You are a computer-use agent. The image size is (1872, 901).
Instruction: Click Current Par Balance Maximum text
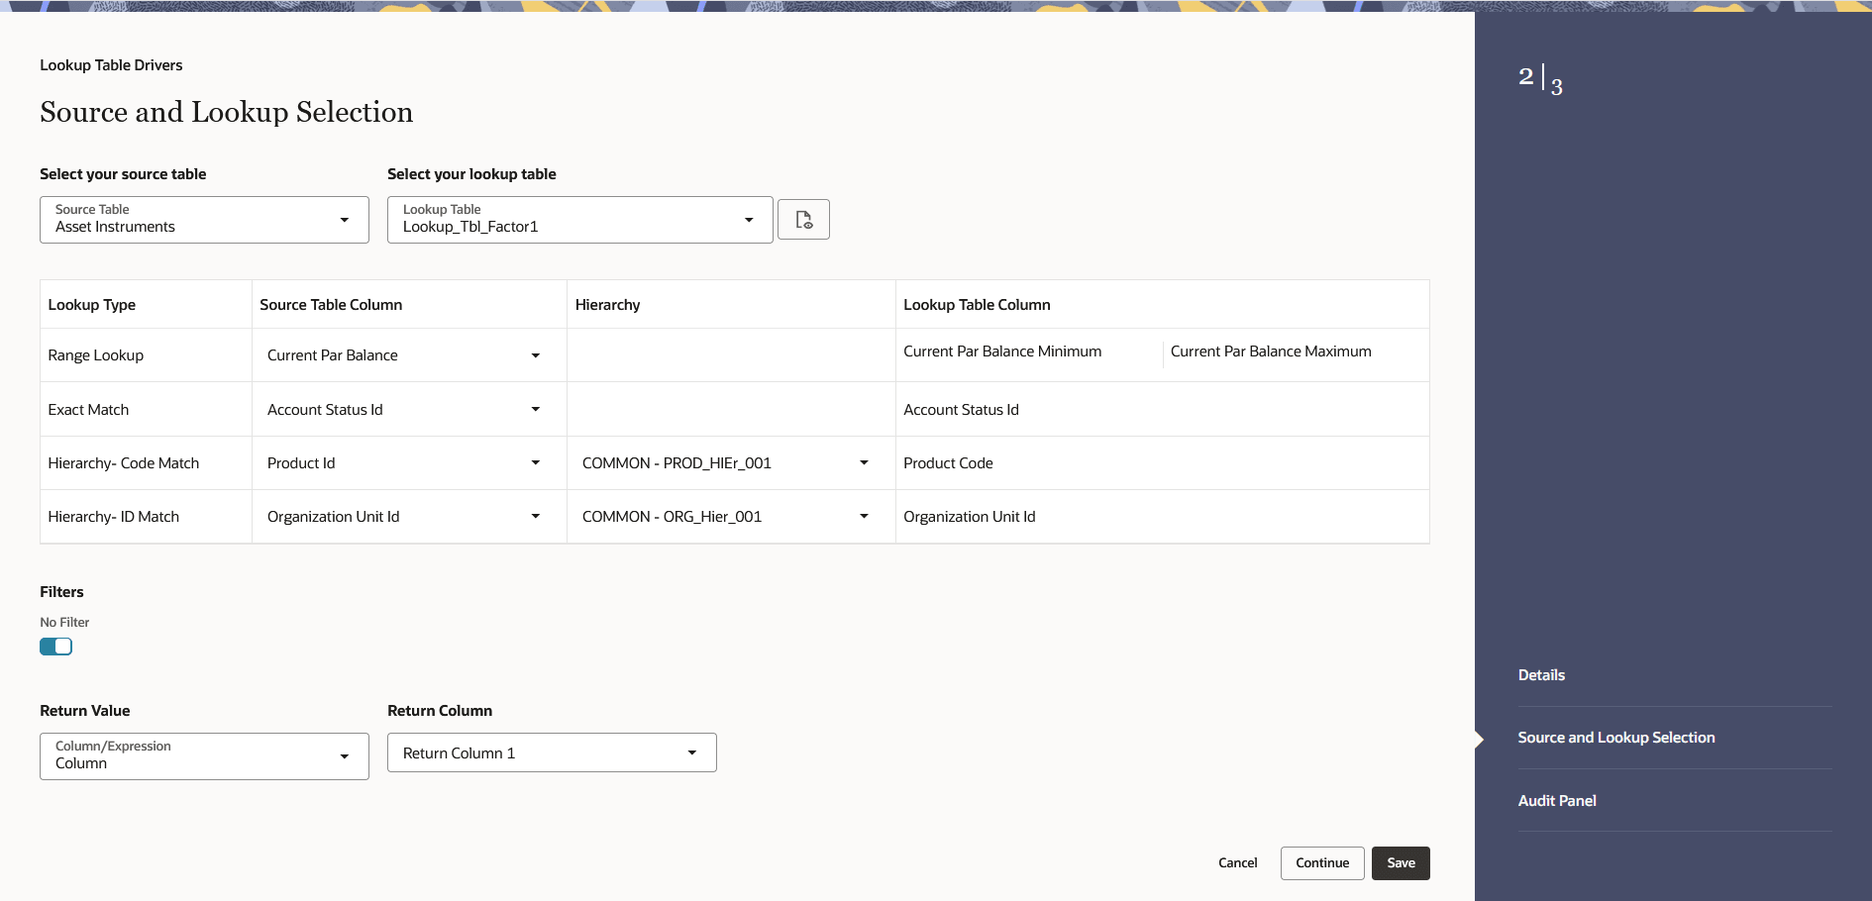(1271, 351)
